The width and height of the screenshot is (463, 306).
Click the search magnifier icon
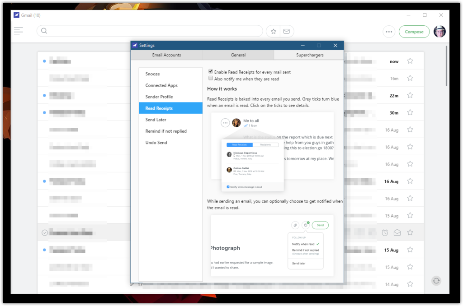44,31
